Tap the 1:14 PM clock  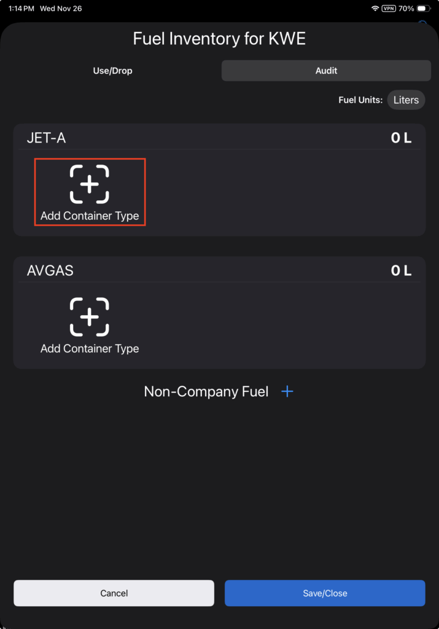tap(20, 9)
